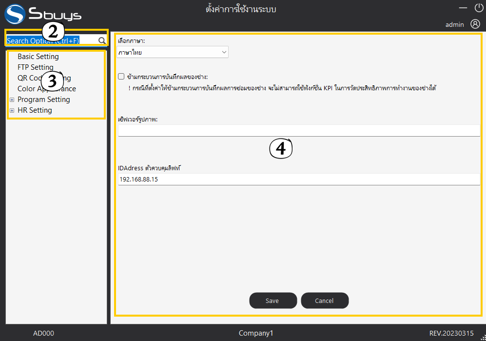Click the power icon in top right
The height and width of the screenshot is (341, 486).
479,8
